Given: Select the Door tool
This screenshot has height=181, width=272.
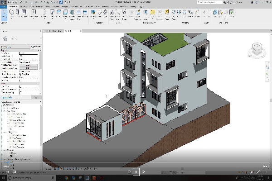Looking at the screenshot, I should click(18, 14).
